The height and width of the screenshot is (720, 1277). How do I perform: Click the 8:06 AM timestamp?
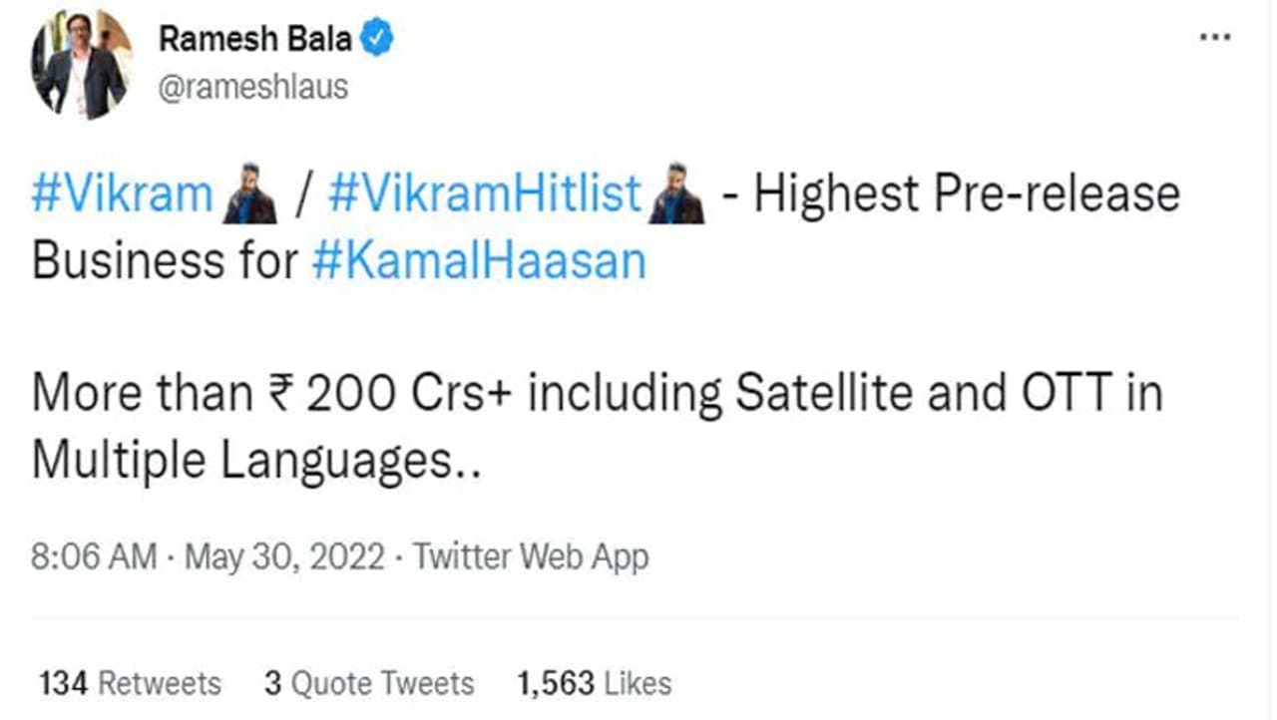click(94, 556)
